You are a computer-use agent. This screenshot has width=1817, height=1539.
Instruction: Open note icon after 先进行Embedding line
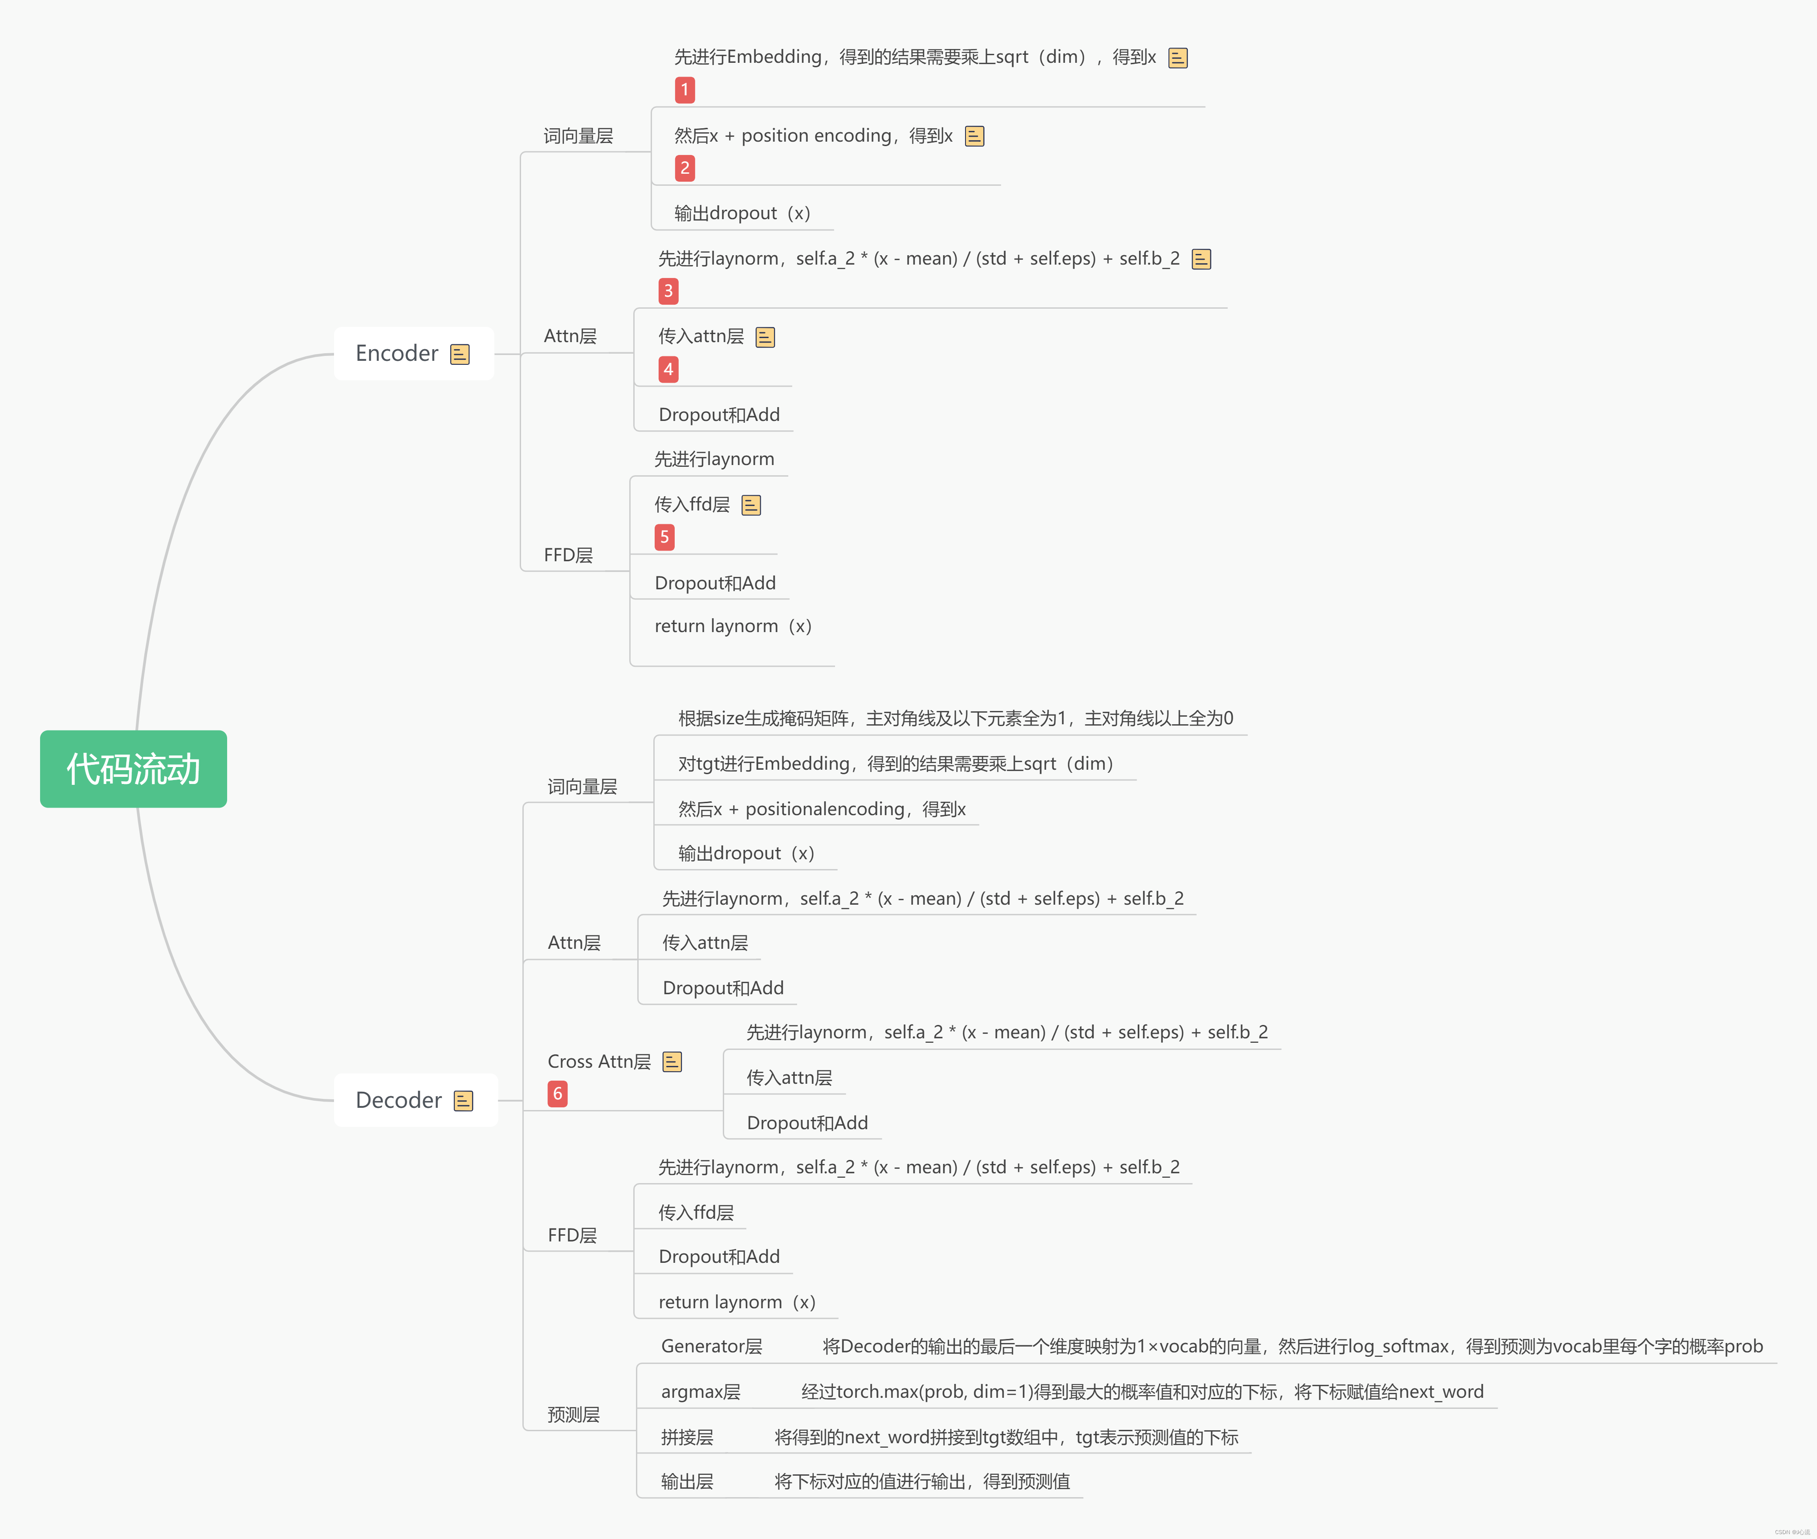[x=1177, y=57]
